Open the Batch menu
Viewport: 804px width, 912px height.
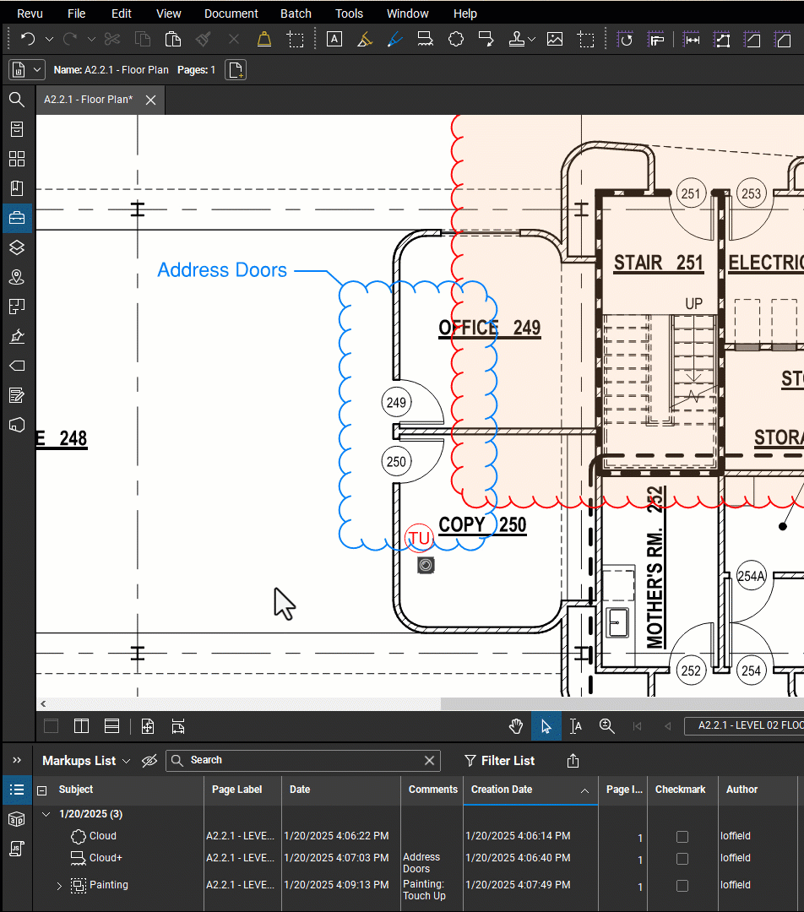pyautogui.click(x=296, y=14)
